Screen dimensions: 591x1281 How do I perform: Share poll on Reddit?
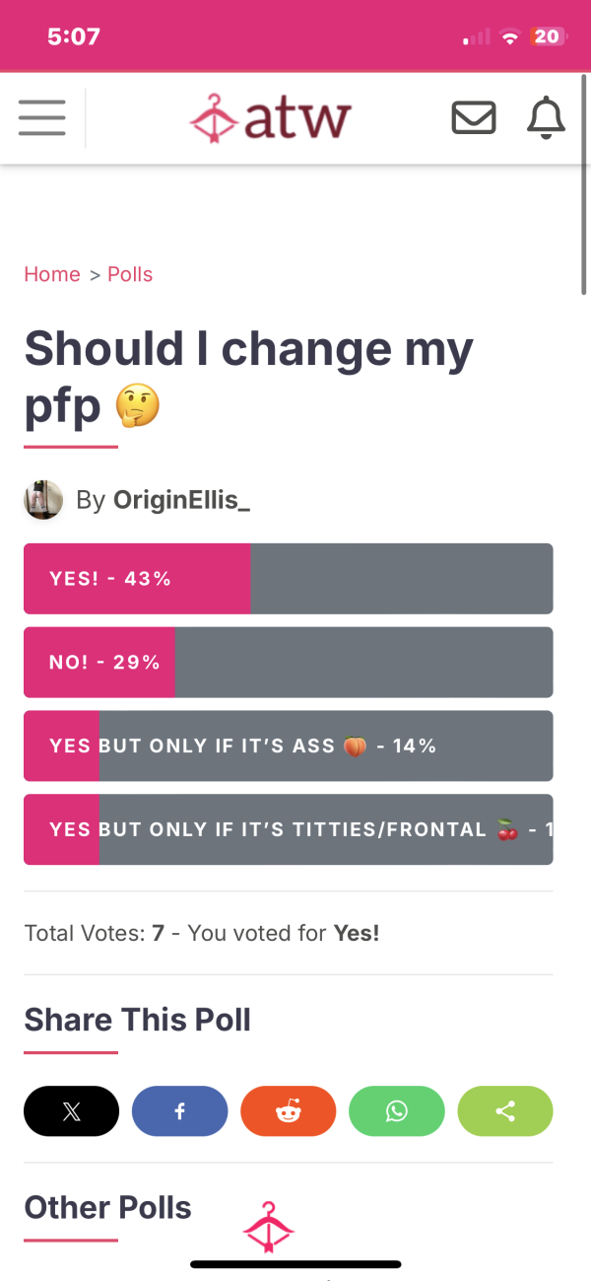pyautogui.click(x=289, y=1111)
